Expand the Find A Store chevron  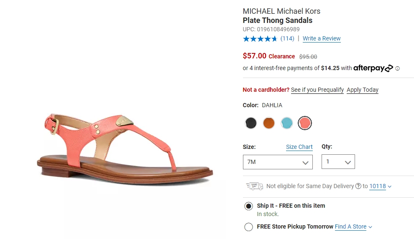tap(370, 227)
